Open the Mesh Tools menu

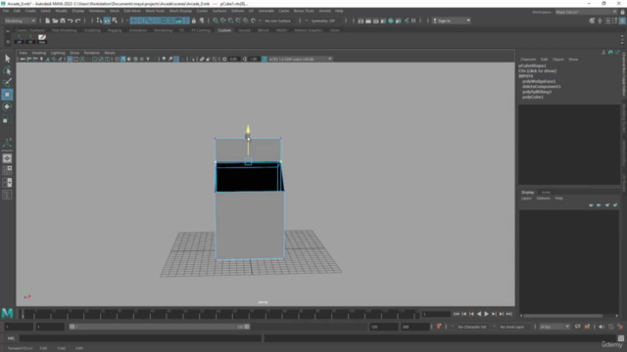[x=155, y=11]
